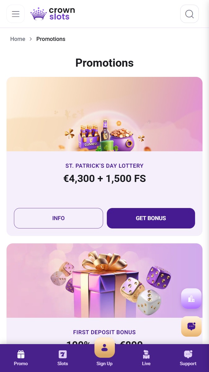Tap the Sign Up user icon

(104, 348)
